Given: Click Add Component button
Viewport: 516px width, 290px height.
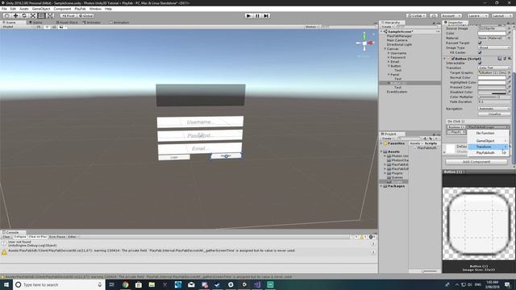Looking at the screenshot, I should coord(476,162).
